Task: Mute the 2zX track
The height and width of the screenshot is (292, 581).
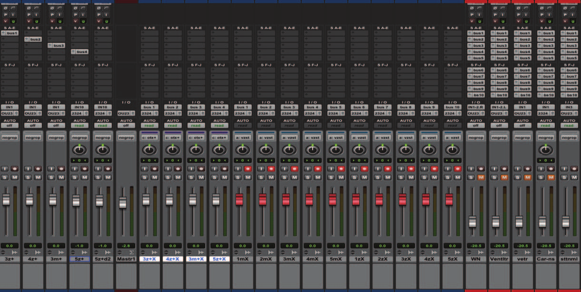Action: pos(387,177)
